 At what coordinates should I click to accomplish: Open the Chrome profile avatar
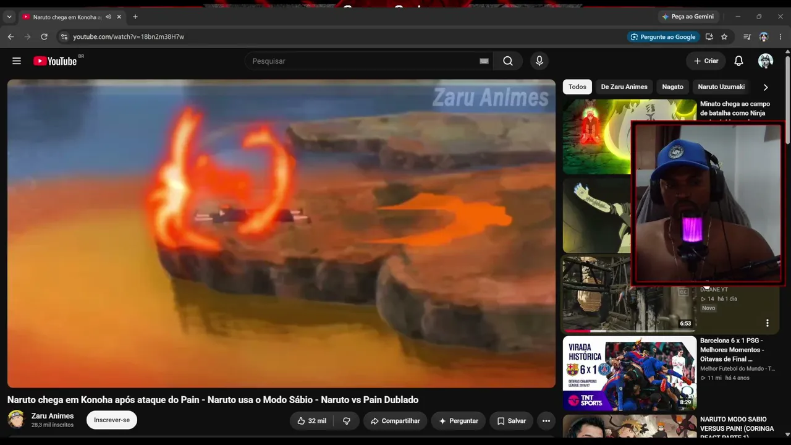[764, 37]
